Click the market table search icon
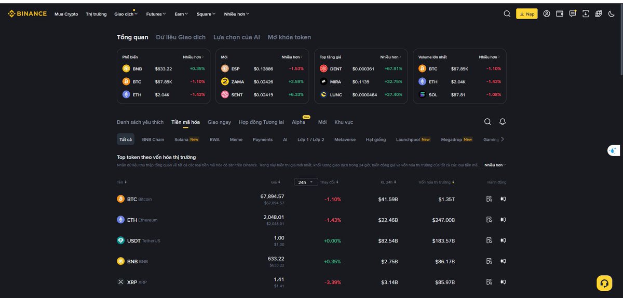 coord(487,122)
